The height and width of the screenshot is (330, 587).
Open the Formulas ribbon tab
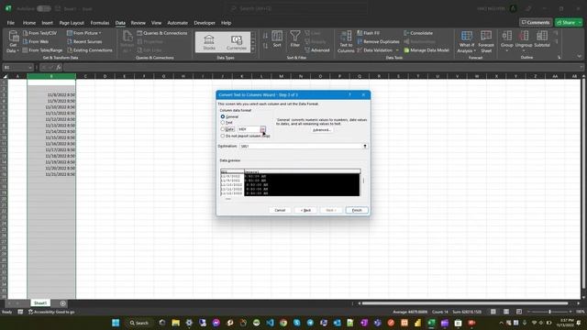pos(100,23)
